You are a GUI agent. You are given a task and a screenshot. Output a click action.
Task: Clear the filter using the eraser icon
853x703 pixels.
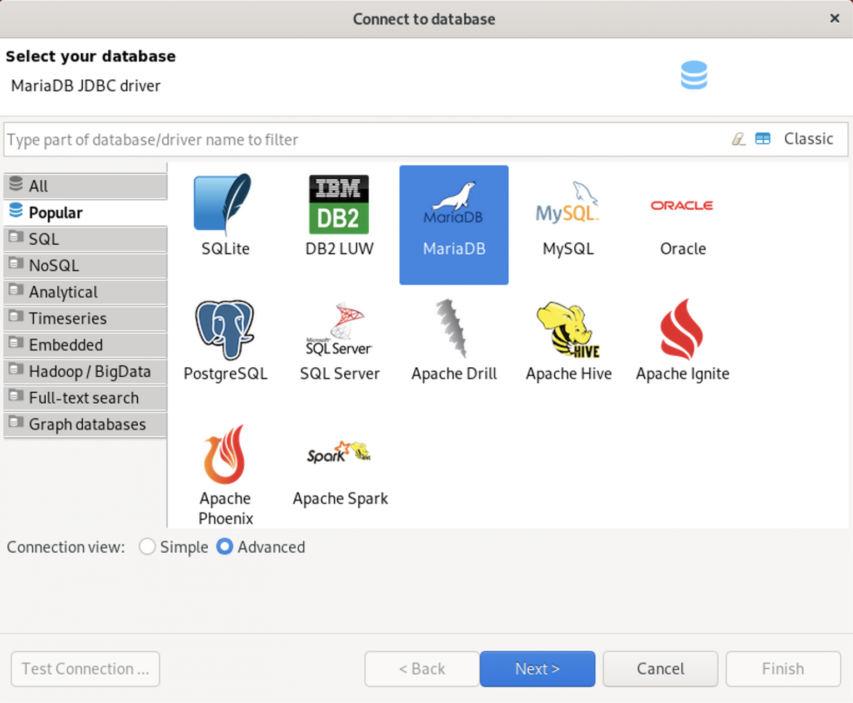click(x=739, y=139)
